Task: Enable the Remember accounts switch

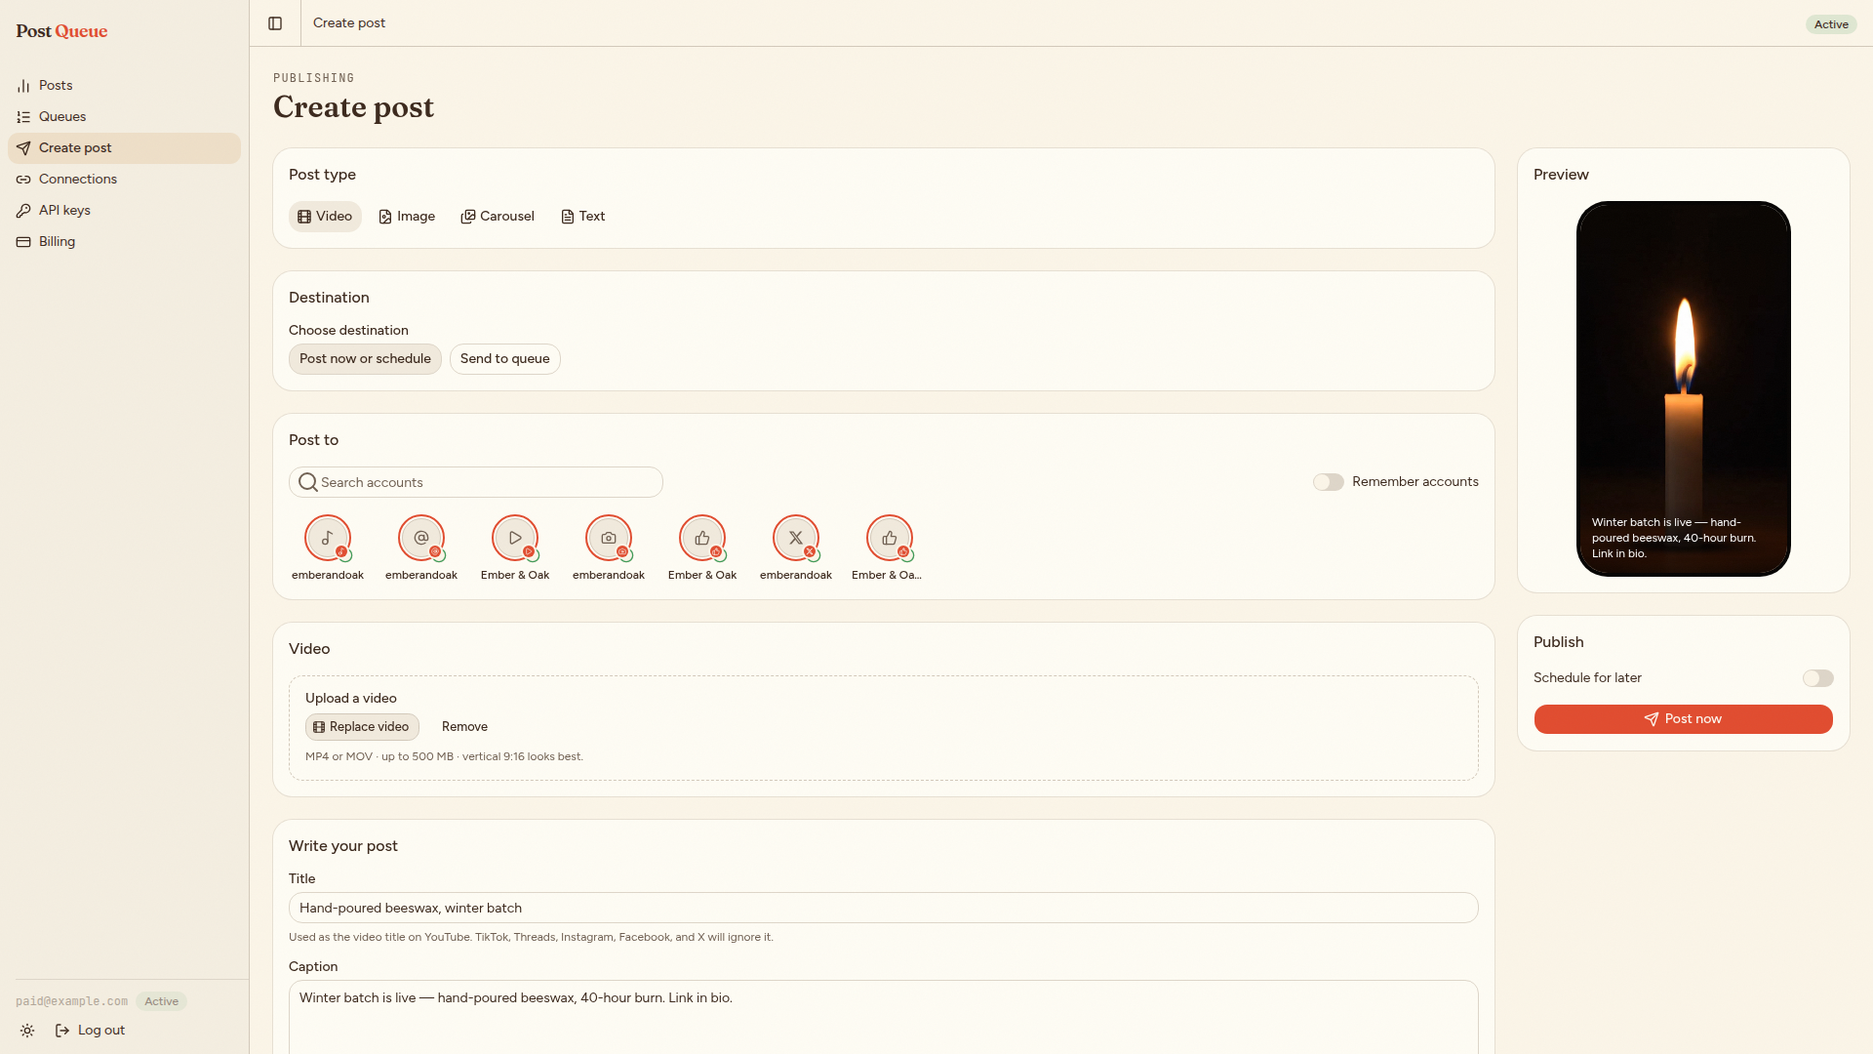Action: (1328, 482)
